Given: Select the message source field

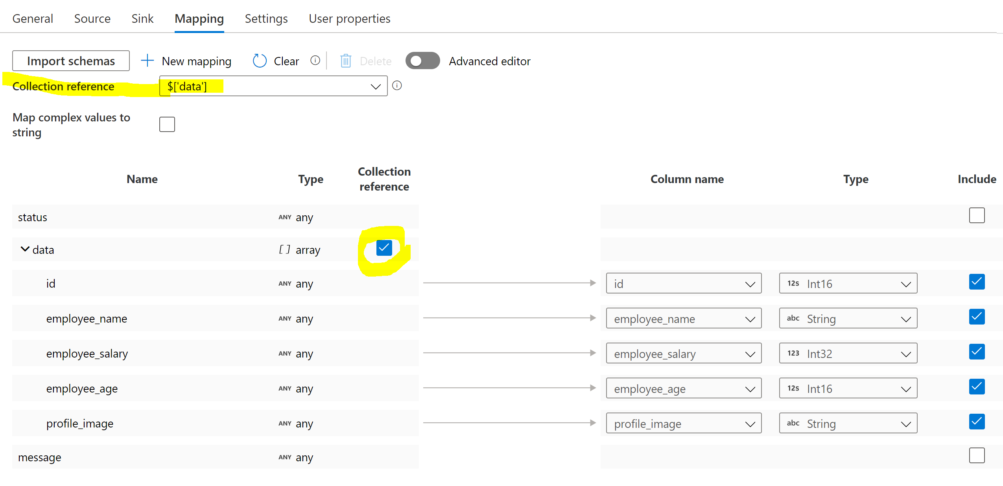Looking at the screenshot, I should (39, 457).
